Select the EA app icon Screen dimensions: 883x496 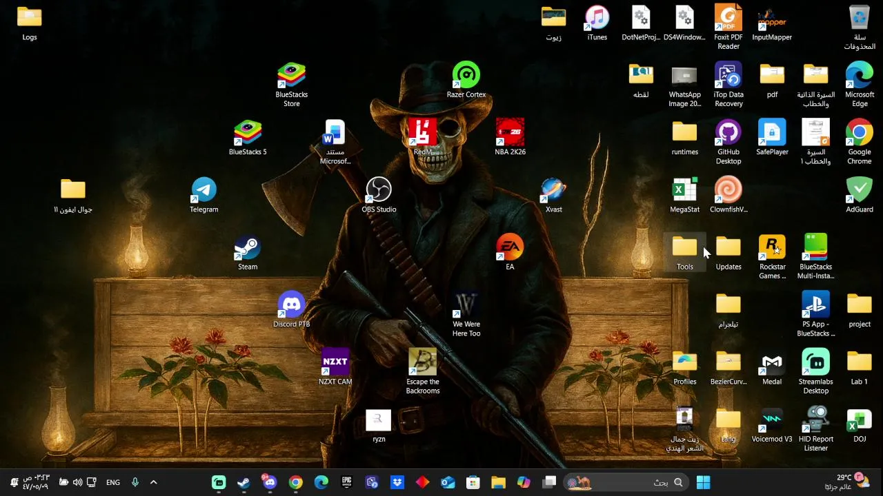tap(510, 253)
